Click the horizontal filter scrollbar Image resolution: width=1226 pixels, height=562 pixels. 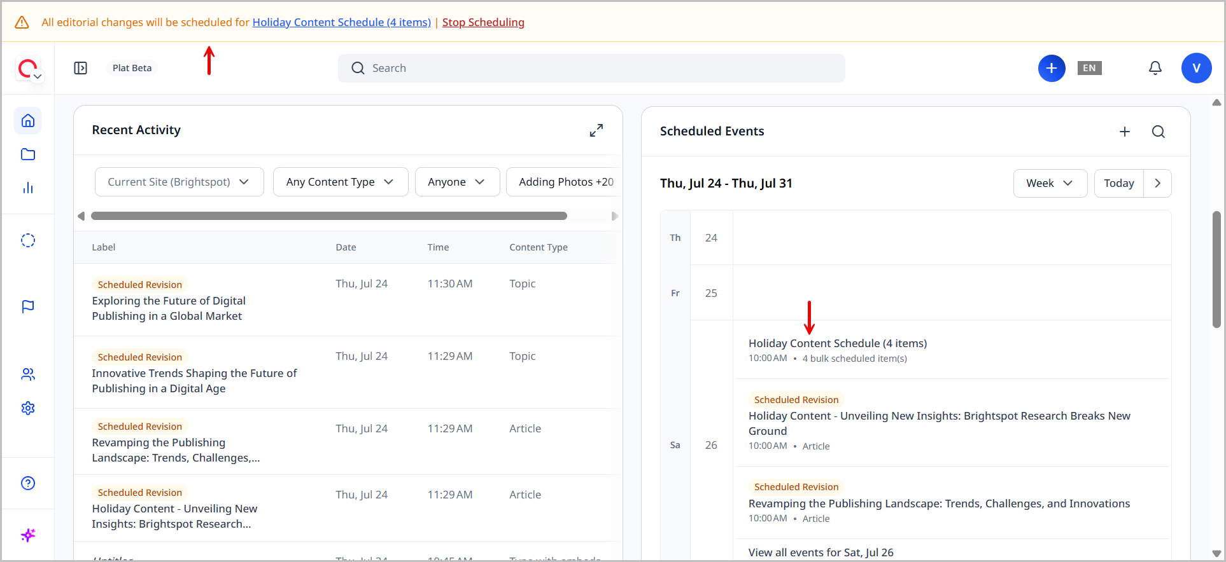[x=329, y=216]
